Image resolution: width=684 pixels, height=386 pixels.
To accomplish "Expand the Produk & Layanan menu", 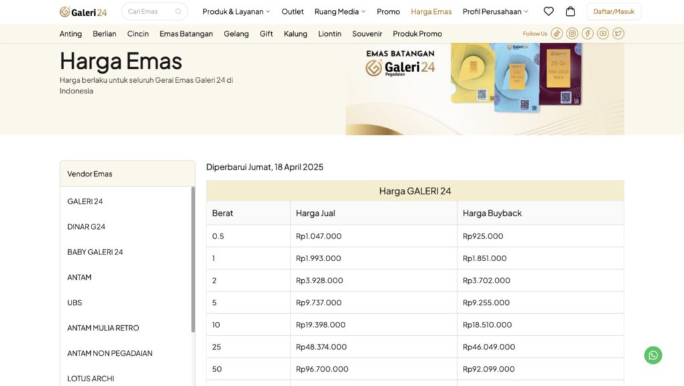I will pos(236,12).
